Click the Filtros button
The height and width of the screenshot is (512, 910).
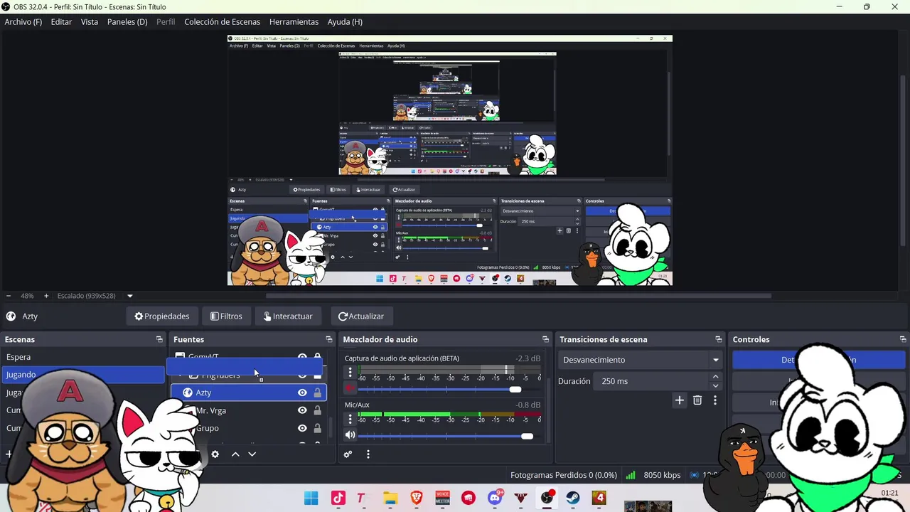pos(226,316)
